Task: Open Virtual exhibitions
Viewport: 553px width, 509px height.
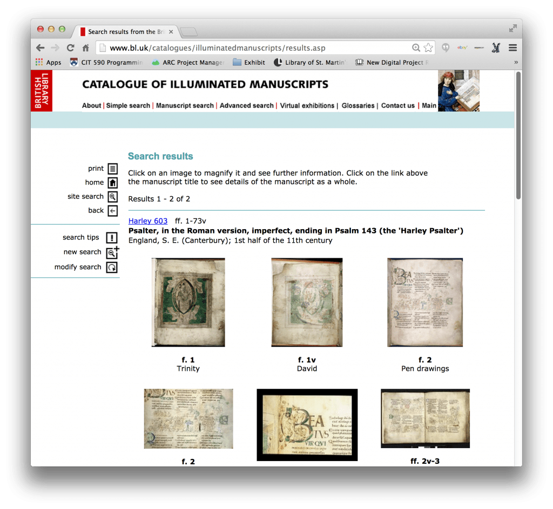Action: pyautogui.click(x=307, y=106)
